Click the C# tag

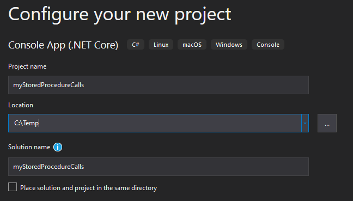136,45
